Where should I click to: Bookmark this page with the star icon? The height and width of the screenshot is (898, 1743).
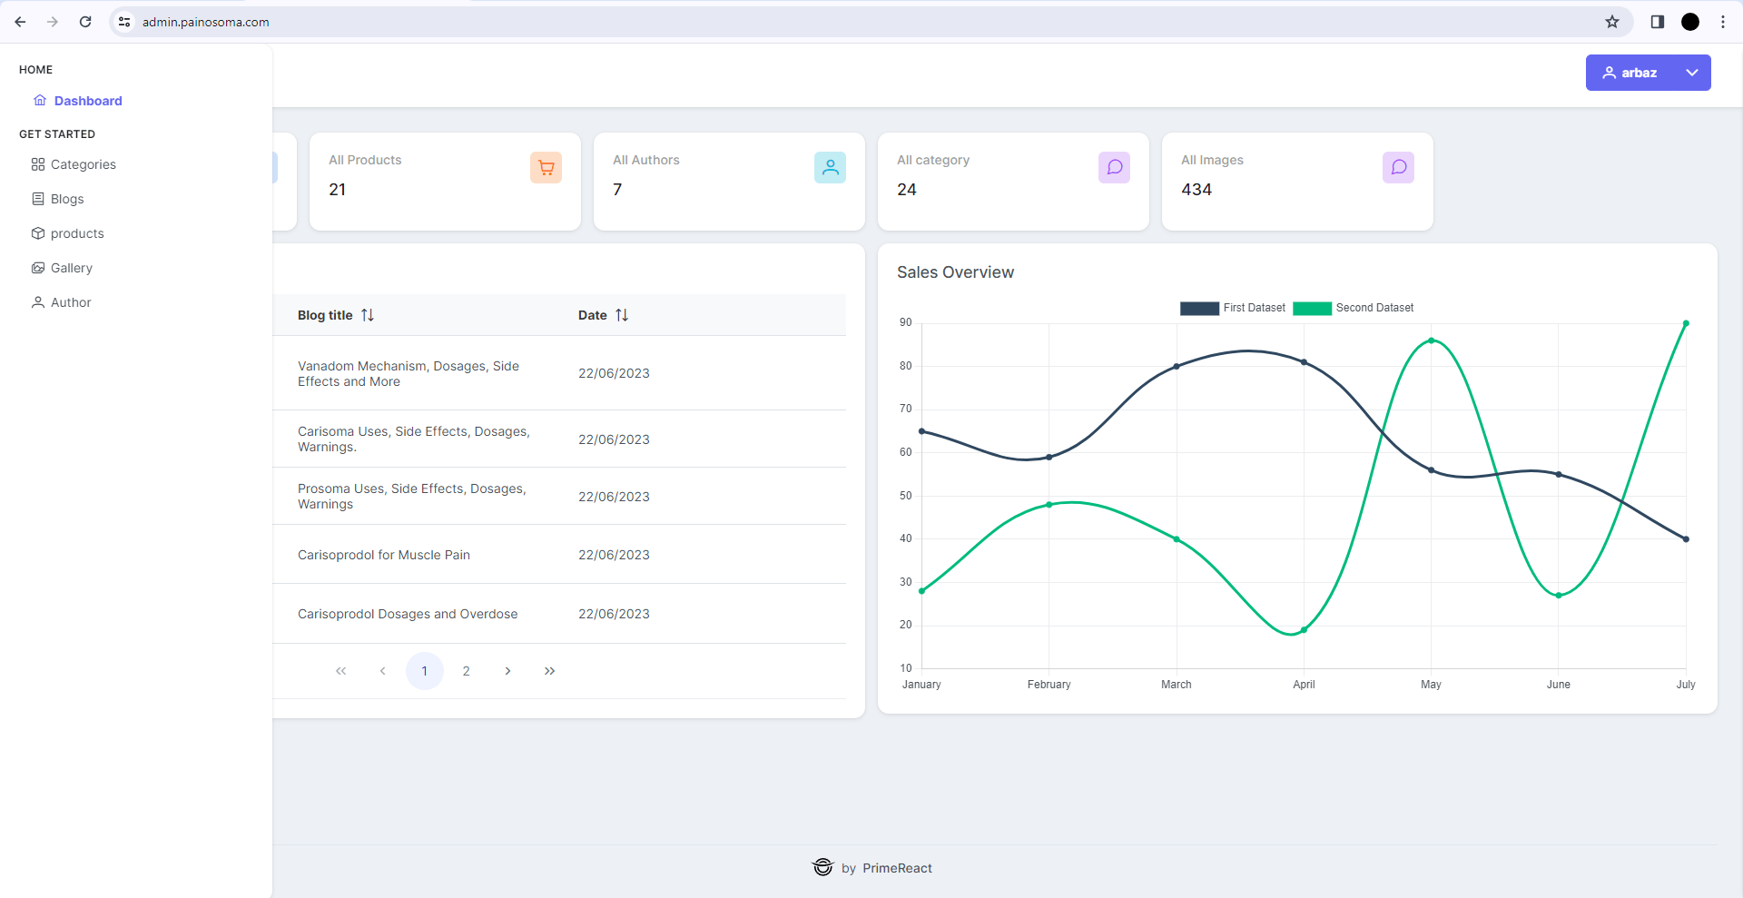pos(1612,22)
